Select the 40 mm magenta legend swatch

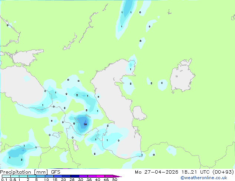point(100,176)
